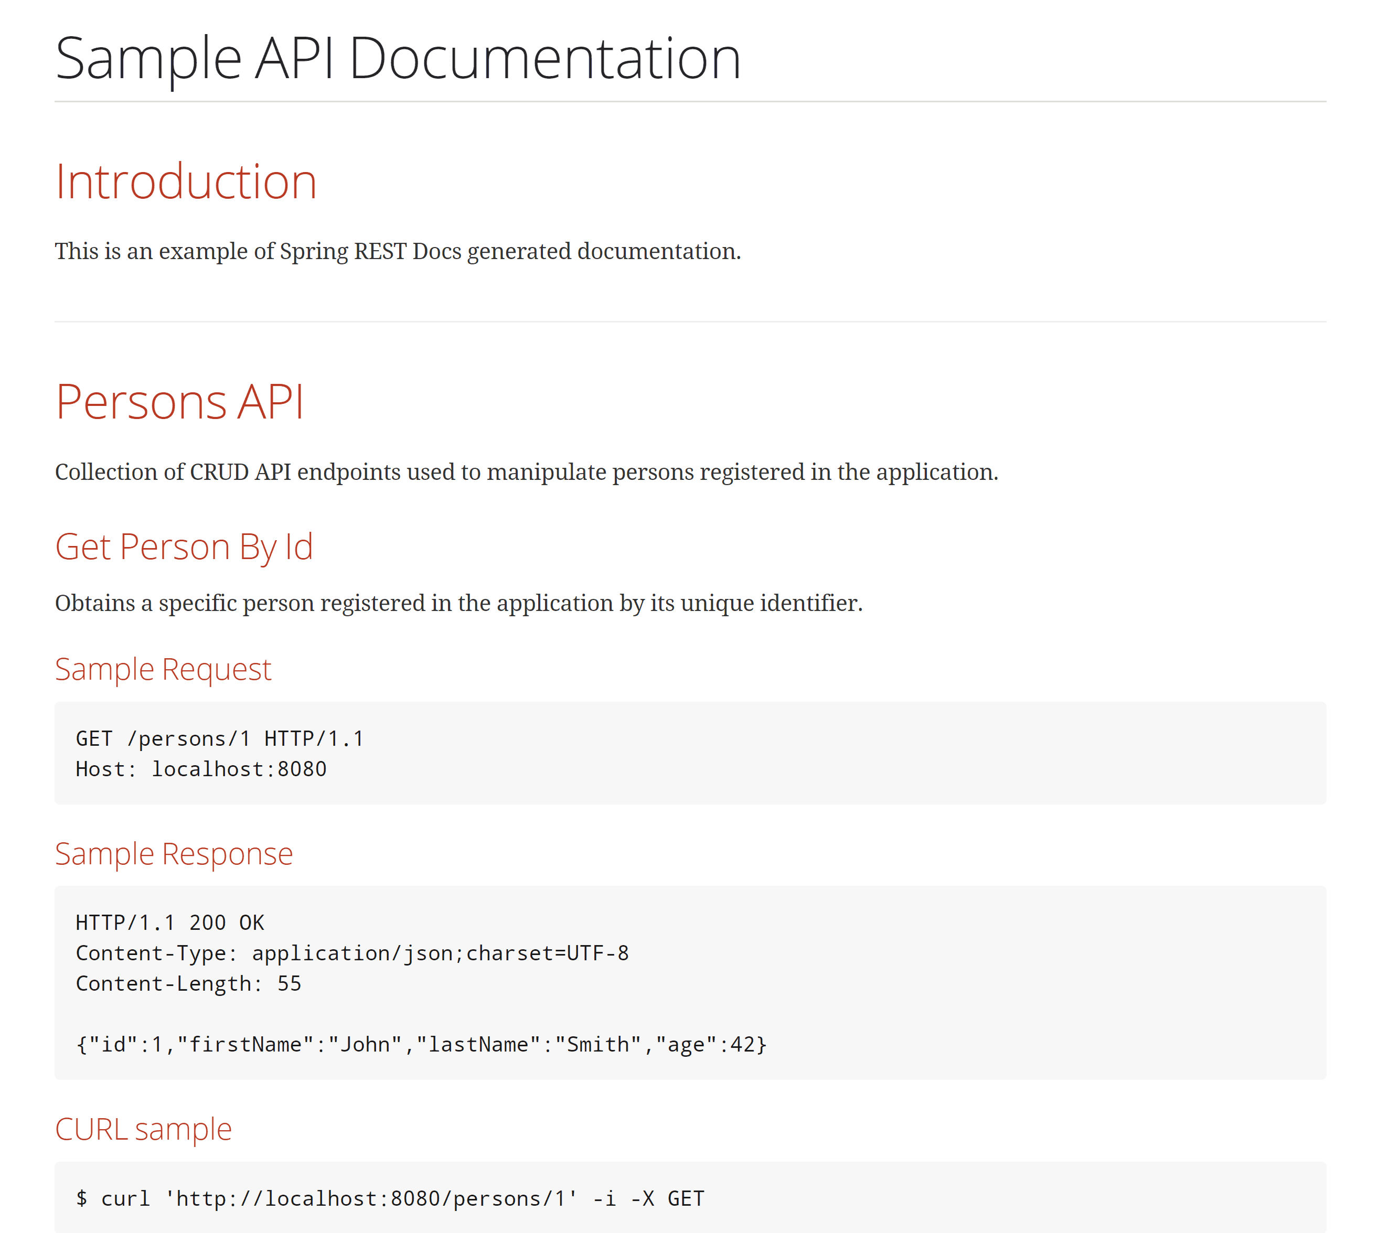Click the CRUD API endpoints description paragraph

click(x=526, y=472)
